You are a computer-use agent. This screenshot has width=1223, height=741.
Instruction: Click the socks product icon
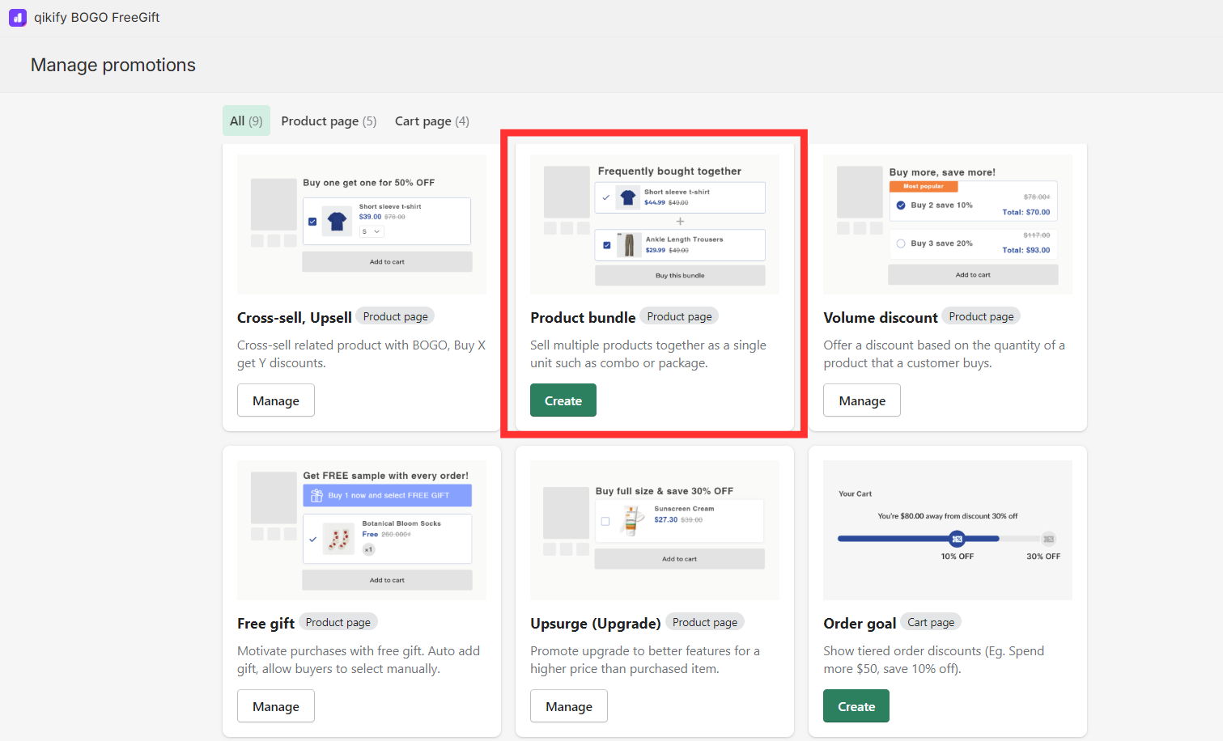pyautogui.click(x=339, y=539)
